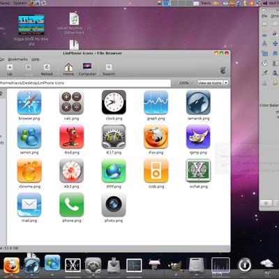
Task: Open the terminal monitor icon in dock
Action: pos(134,265)
